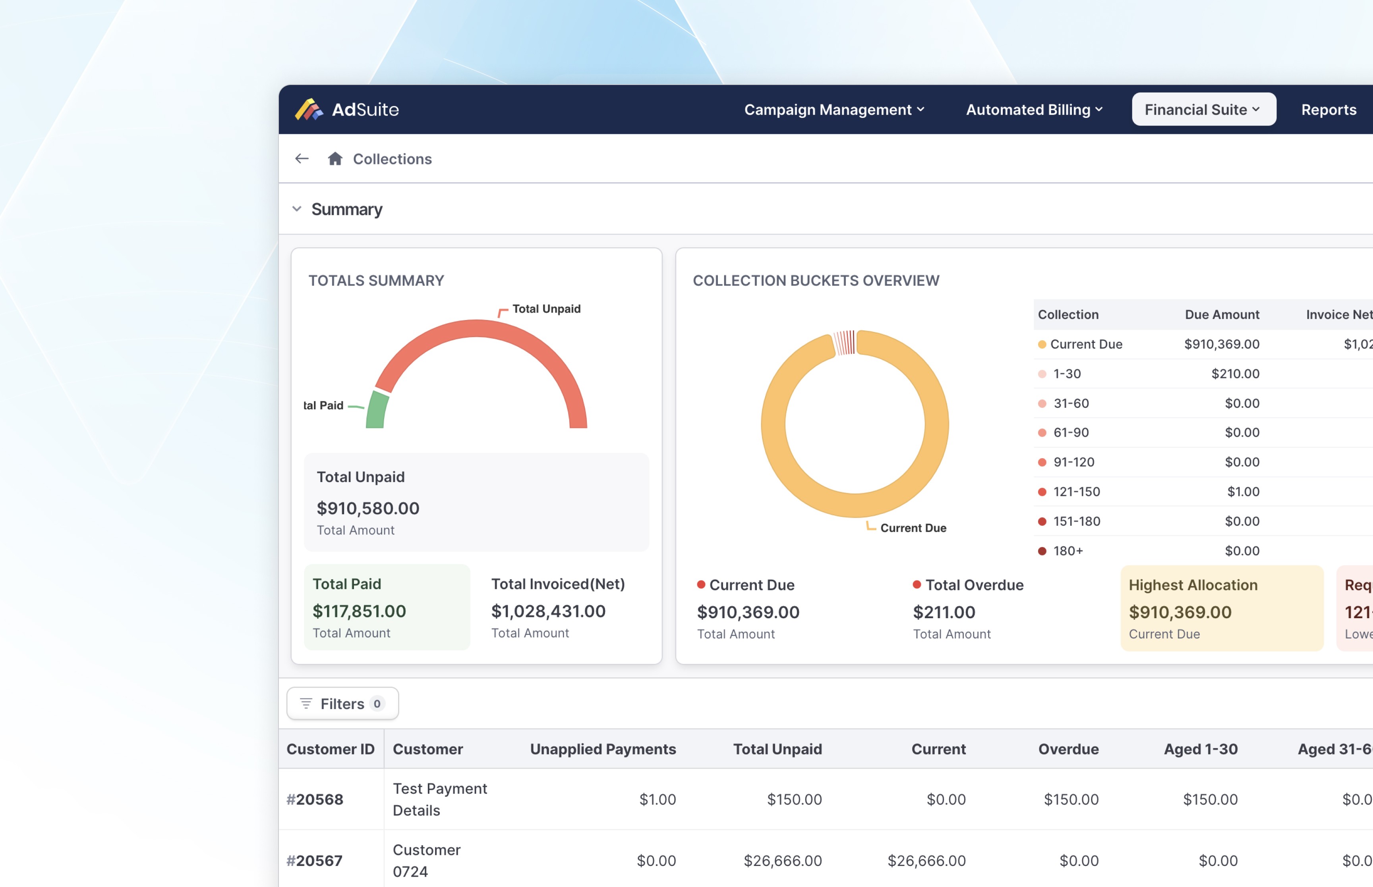The image size is (1373, 887).
Task: Open the Campaign Management dropdown
Action: [834, 110]
